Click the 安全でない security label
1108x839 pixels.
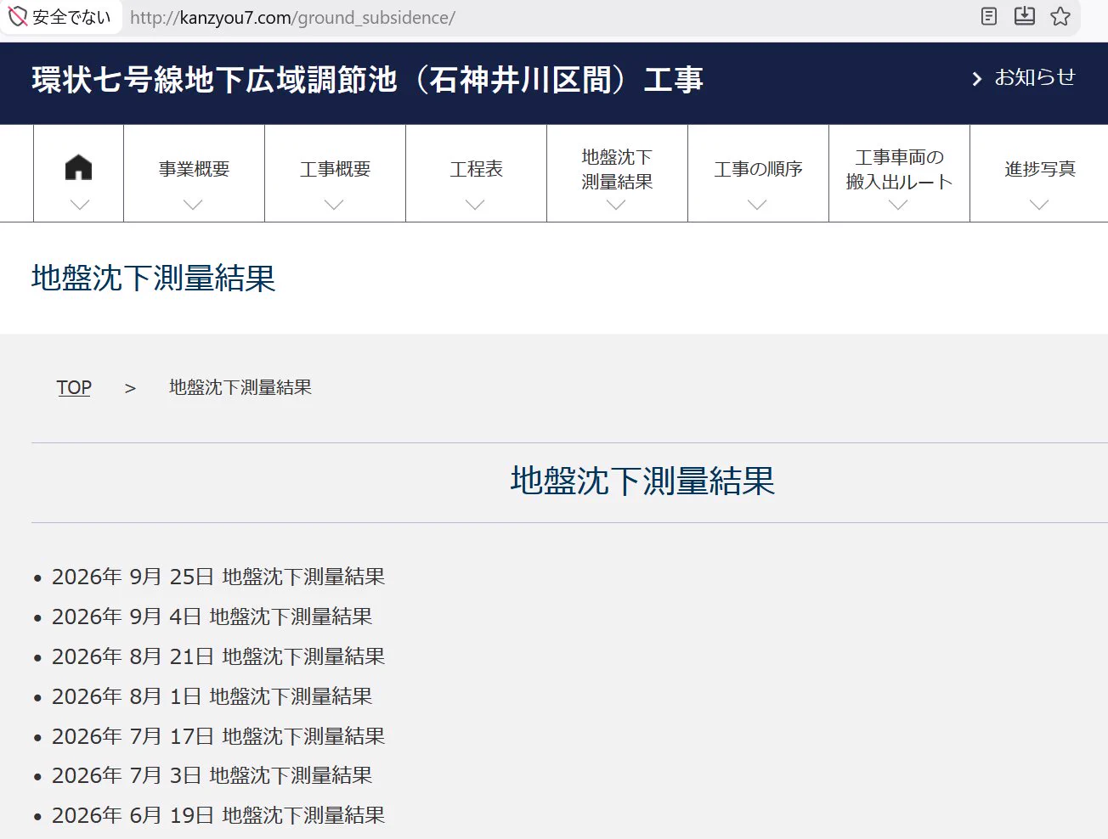click(x=71, y=17)
